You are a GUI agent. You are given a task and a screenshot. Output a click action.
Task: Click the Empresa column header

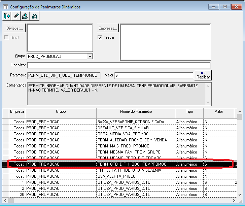(17, 113)
